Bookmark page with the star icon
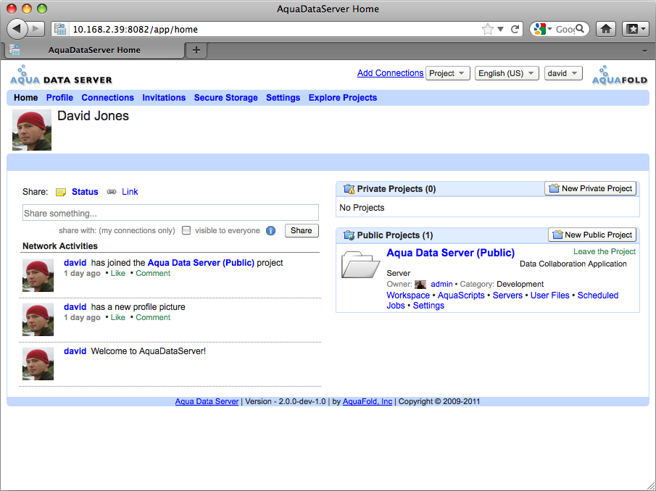 tap(487, 29)
